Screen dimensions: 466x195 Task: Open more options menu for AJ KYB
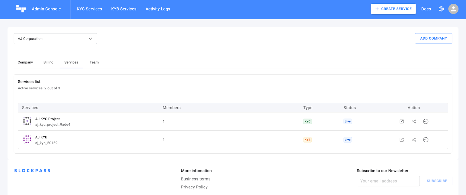426,140
